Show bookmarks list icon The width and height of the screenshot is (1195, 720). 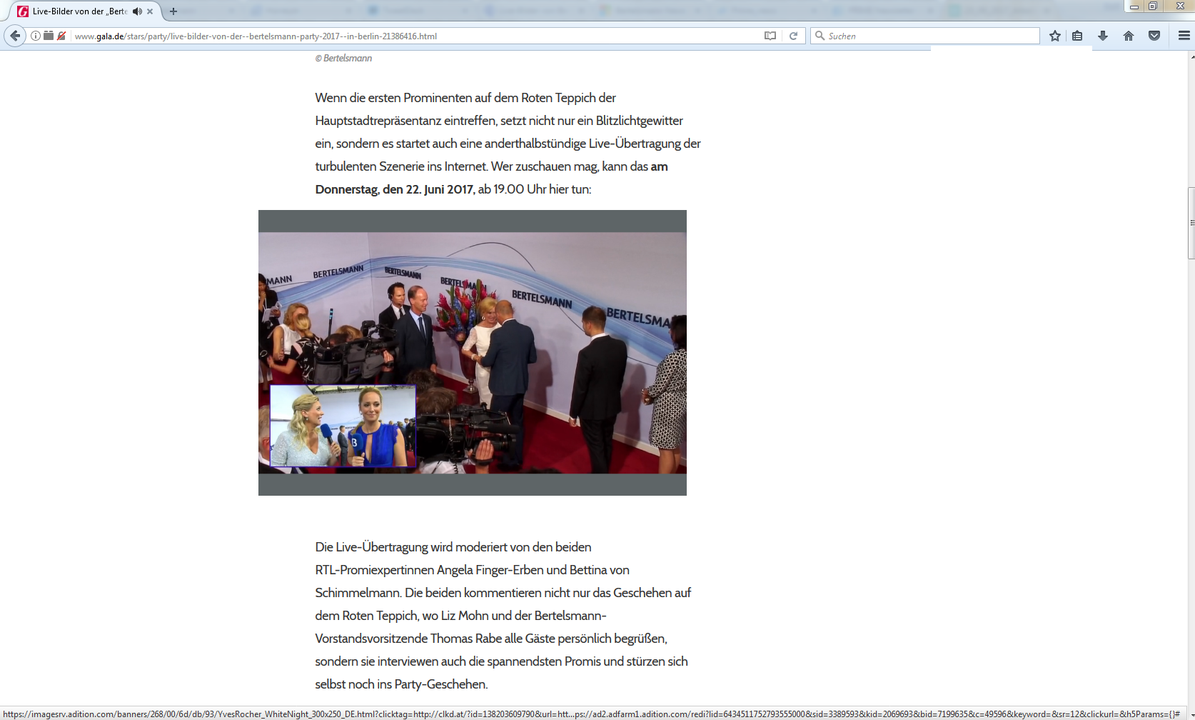pos(1078,36)
